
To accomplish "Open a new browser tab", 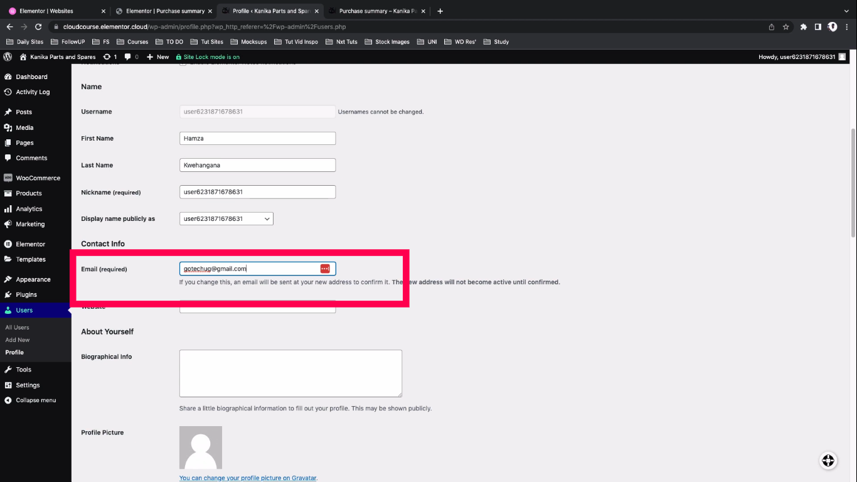I will tap(440, 11).
